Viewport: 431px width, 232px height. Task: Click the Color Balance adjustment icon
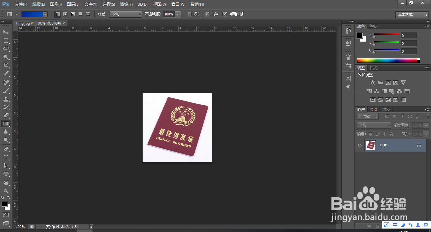tap(376, 91)
